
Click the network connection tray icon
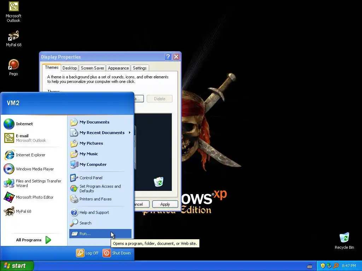329,266
